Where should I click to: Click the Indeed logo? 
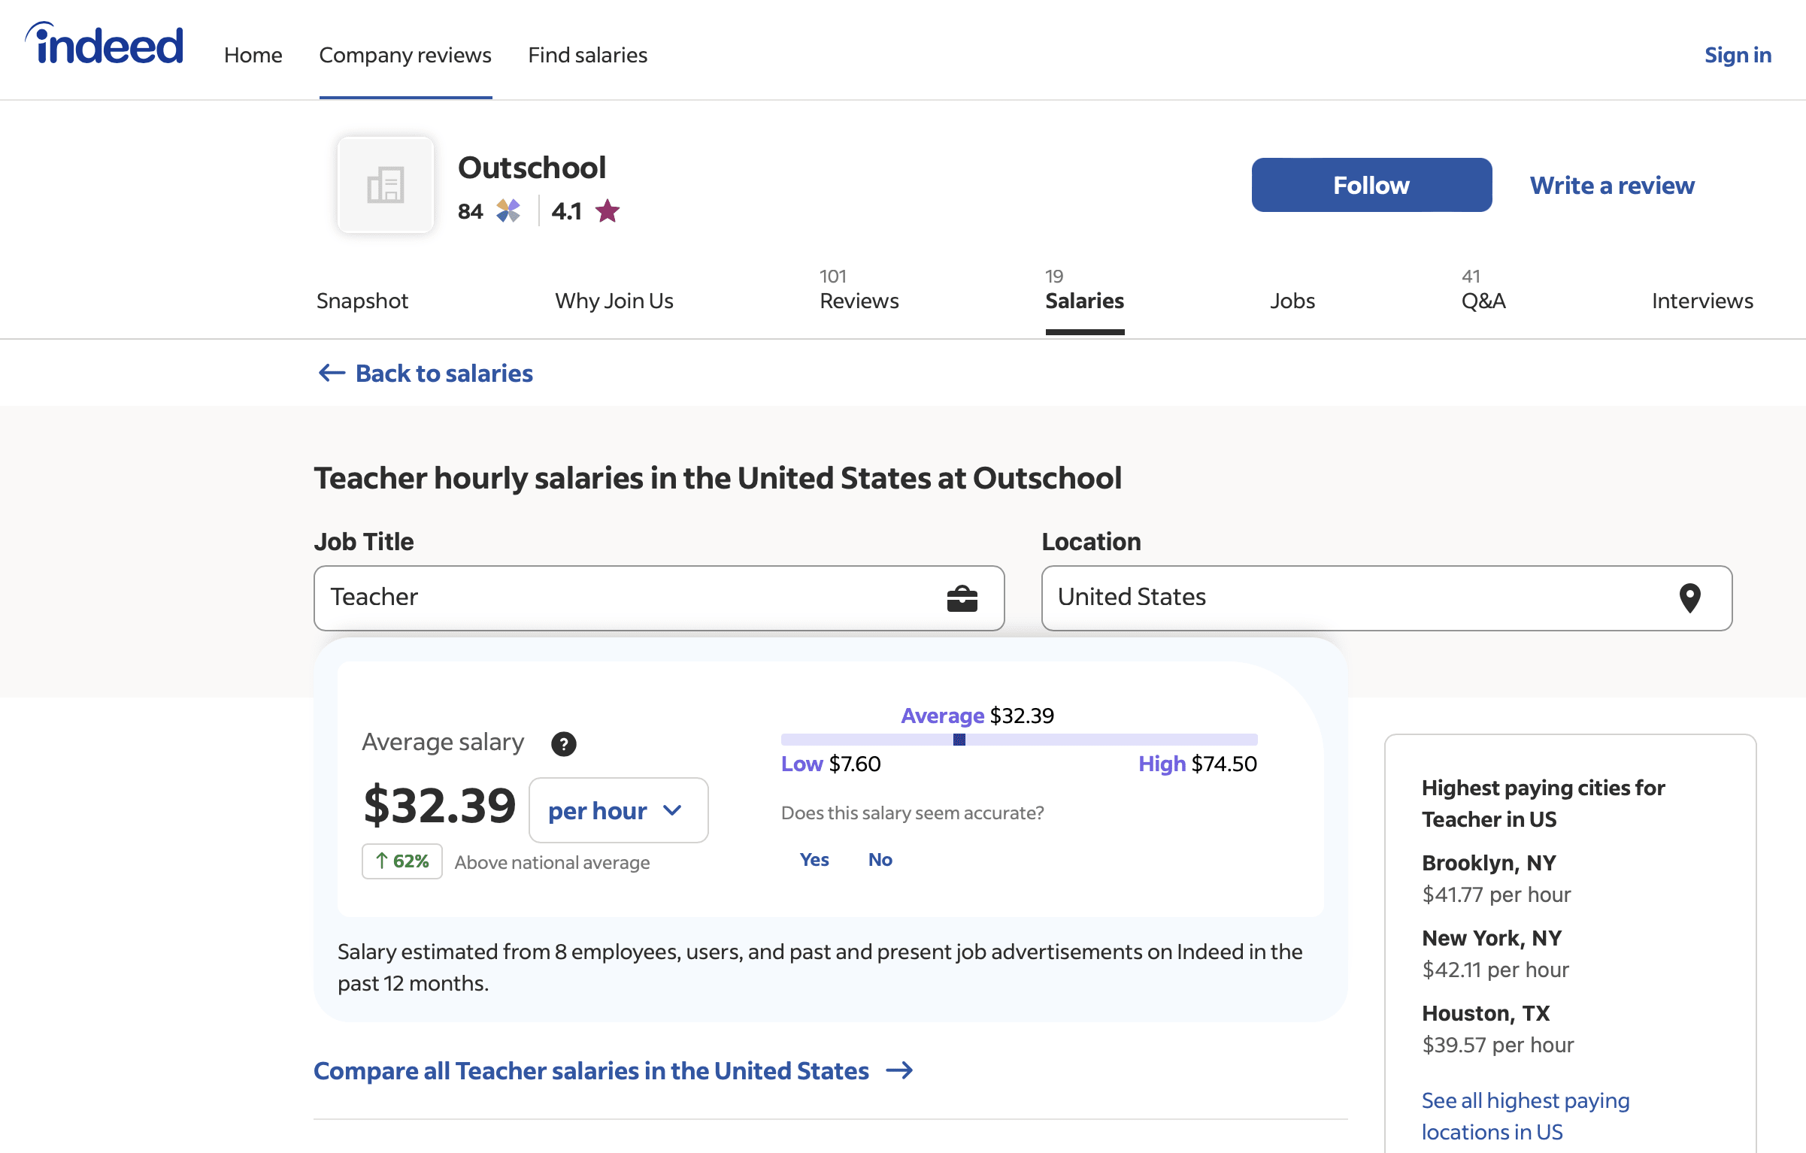(104, 45)
